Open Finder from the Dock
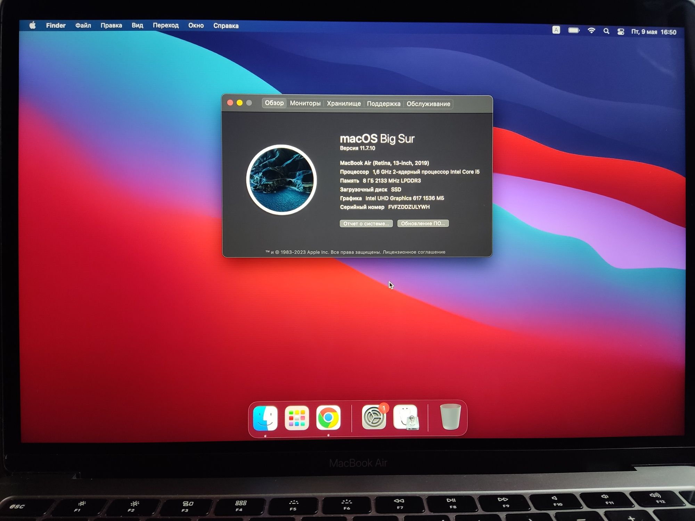Image resolution: width=695 pixels, height=521 pixels. (x=265, y=418)
